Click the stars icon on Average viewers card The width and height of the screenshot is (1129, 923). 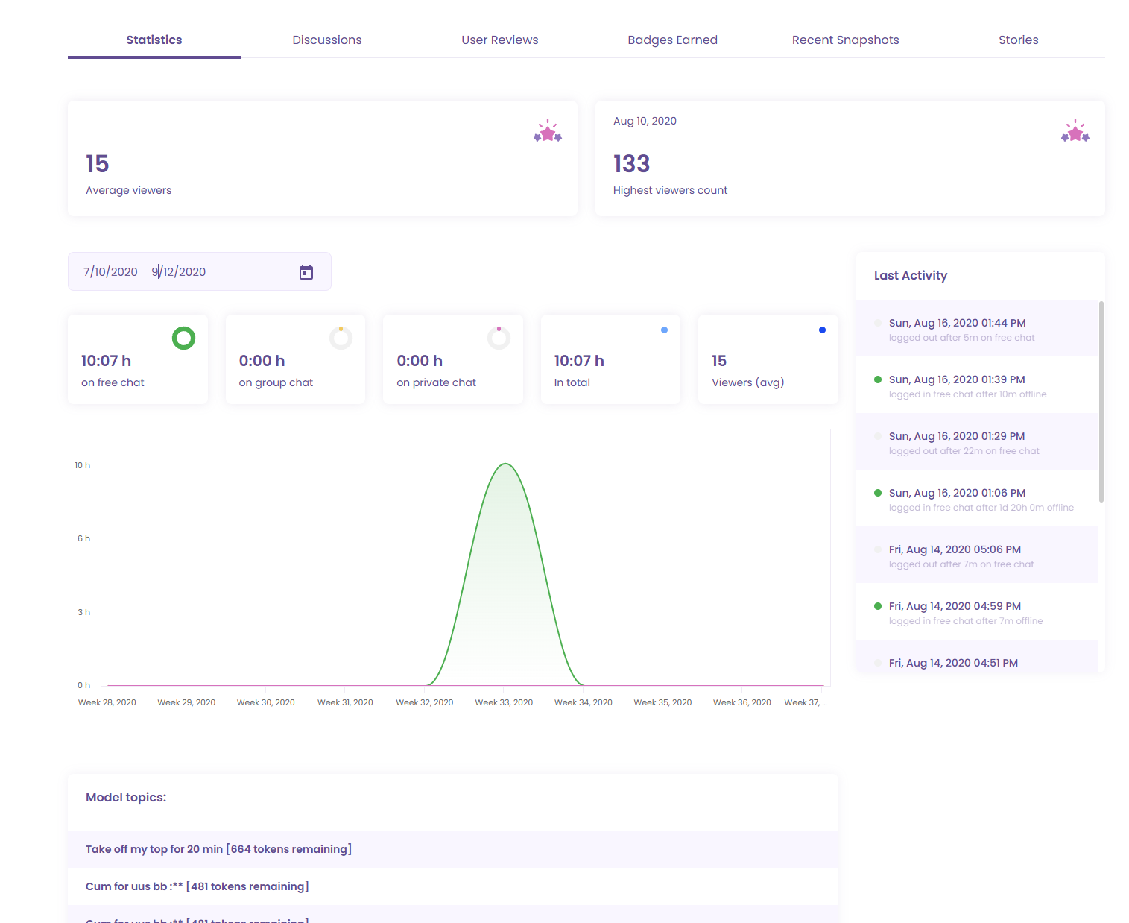click(x=548, y=131)
